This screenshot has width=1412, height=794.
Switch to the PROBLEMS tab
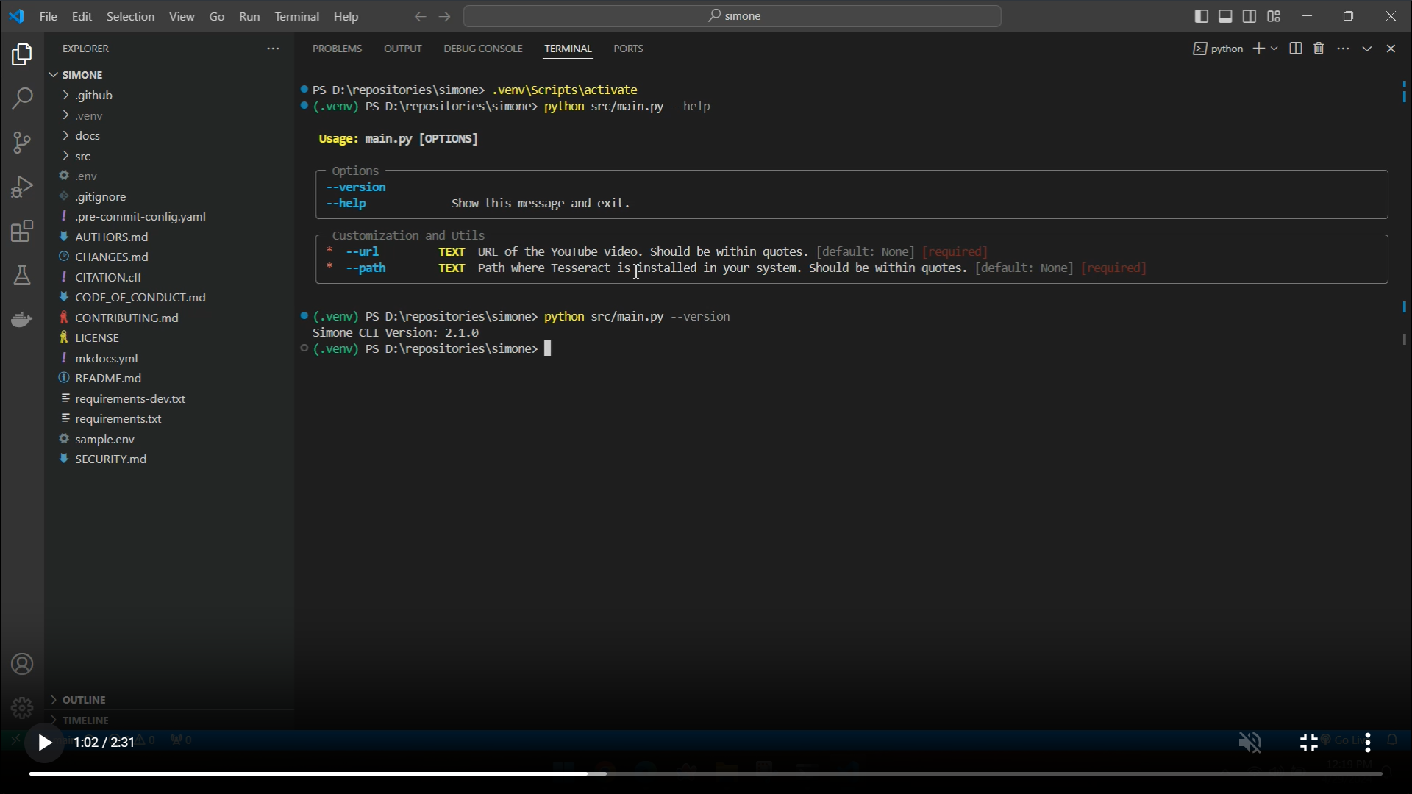click(337, 49)
